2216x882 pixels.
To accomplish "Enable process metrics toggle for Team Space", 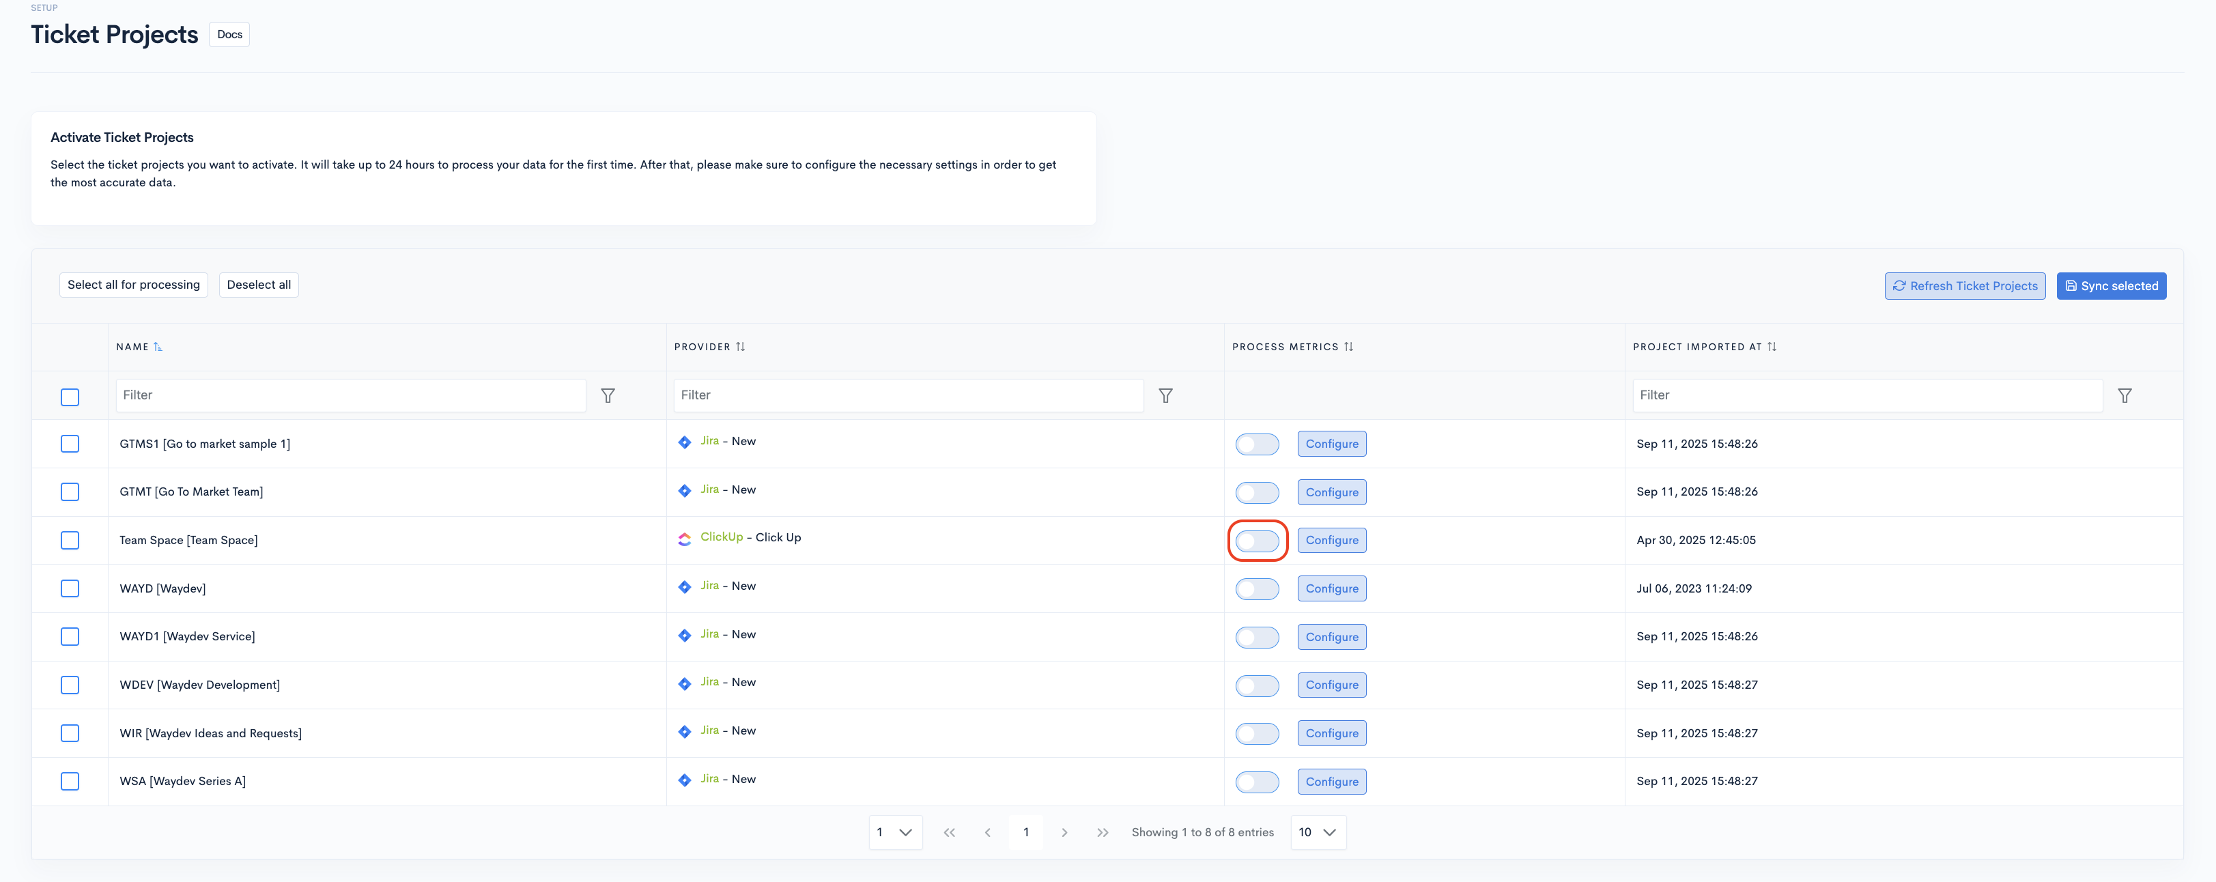I will click(1257, 541).
